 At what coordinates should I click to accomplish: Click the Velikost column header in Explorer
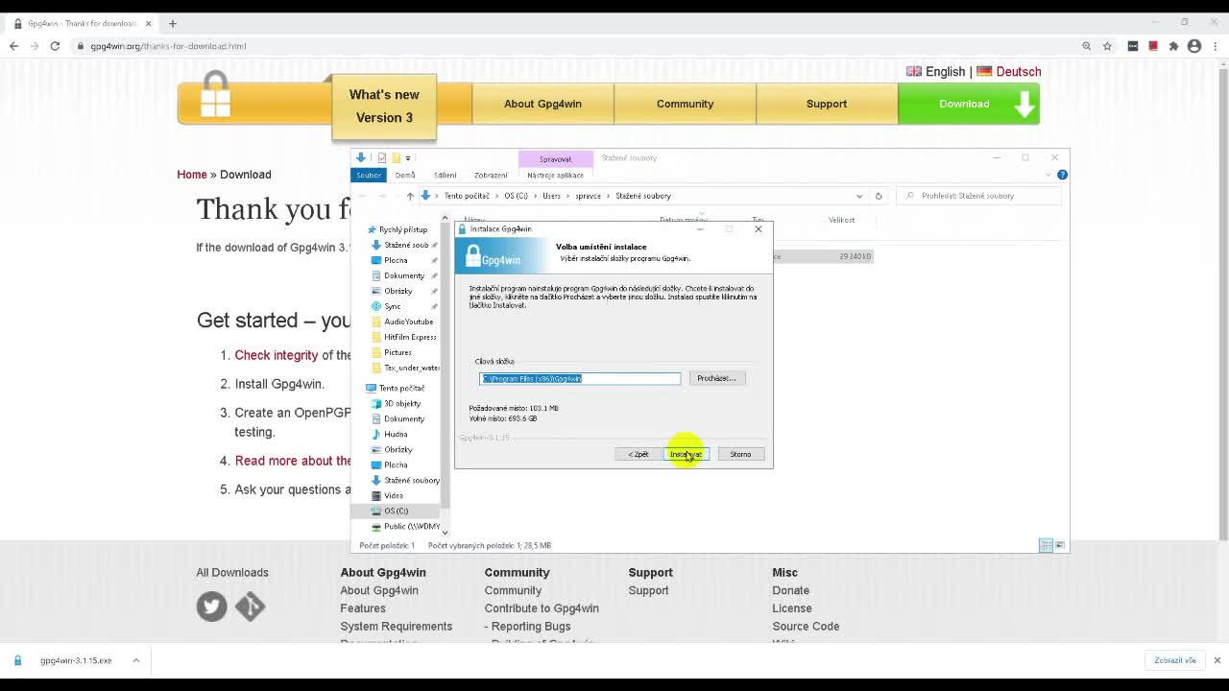pos(841,220)
